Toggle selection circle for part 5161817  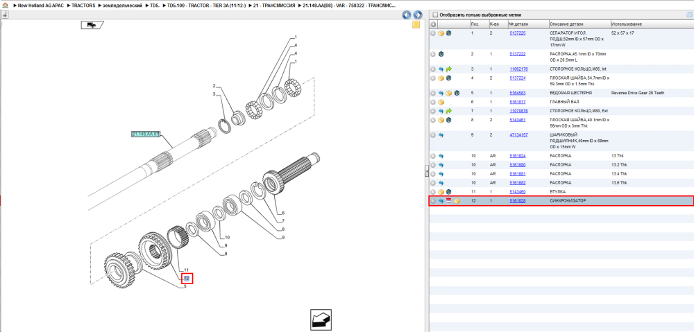[x=433, y=102]
